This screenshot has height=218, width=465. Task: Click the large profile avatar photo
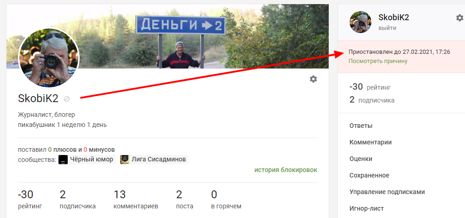[49, 58]
